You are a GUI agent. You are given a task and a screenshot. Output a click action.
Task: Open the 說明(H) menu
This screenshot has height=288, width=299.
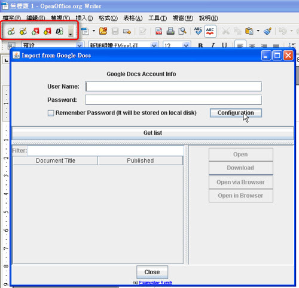point(209,18)
